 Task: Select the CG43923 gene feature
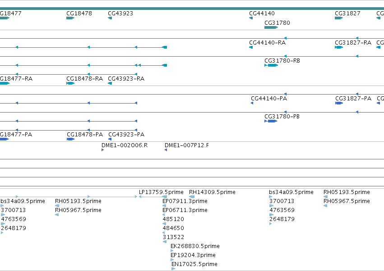click(x=110, y=18)
